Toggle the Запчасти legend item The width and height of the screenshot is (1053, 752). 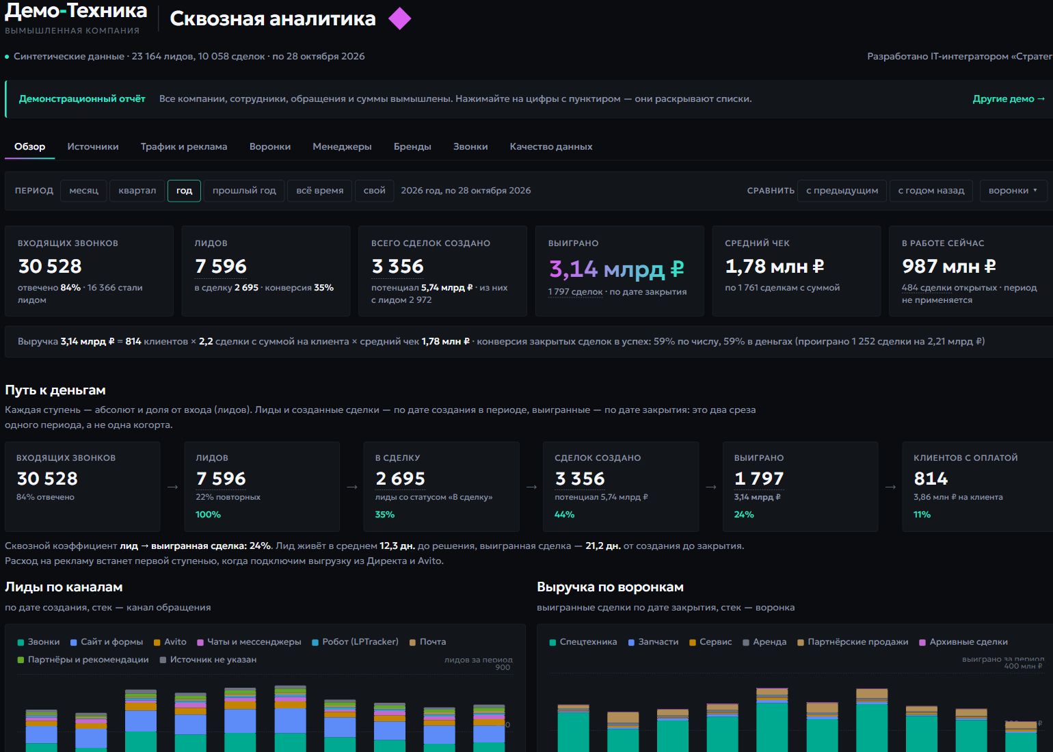(653, 642)
